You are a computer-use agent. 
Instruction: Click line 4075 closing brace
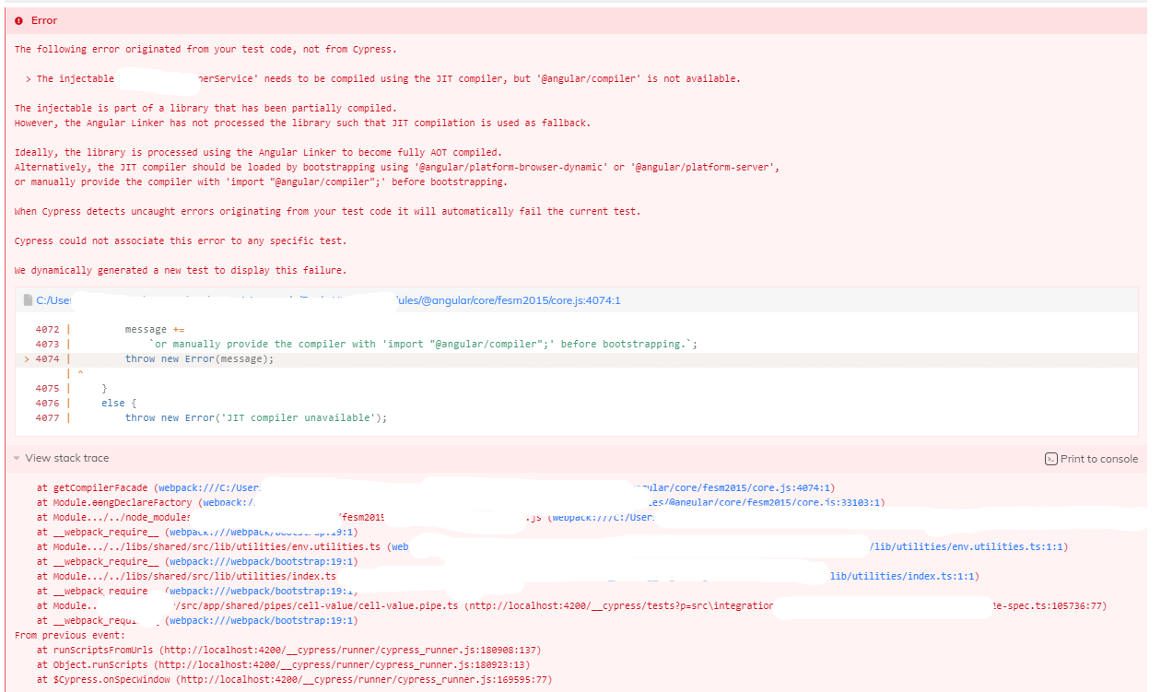click(x=104, y=388)
